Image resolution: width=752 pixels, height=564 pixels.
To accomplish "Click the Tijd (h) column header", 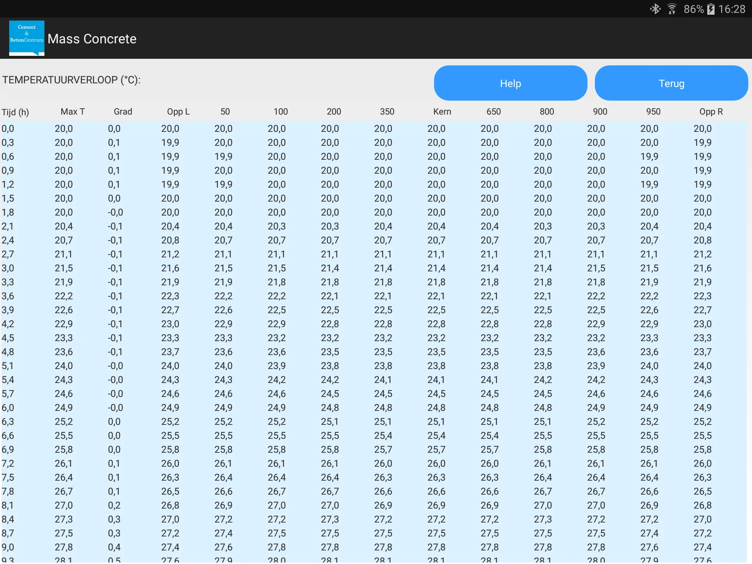I will click(15, 112).
